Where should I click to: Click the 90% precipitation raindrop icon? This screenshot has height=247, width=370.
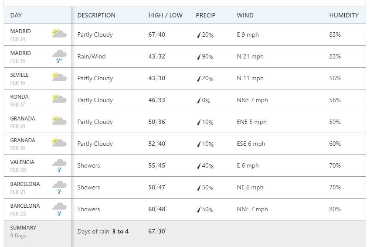tap(199, 57)
